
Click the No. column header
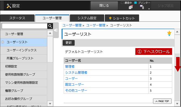pyautogui.click(x=160, y=61)
